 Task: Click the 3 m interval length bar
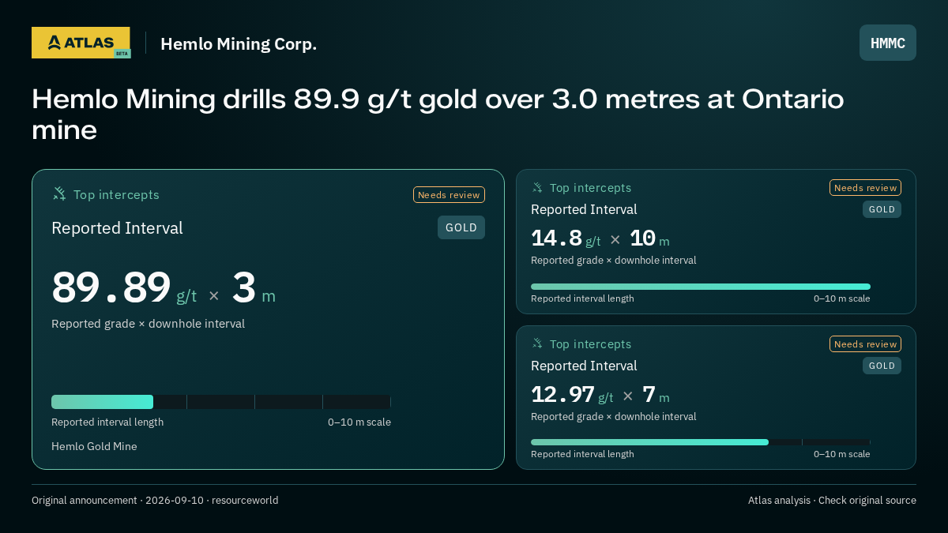(x=221, y=402)
